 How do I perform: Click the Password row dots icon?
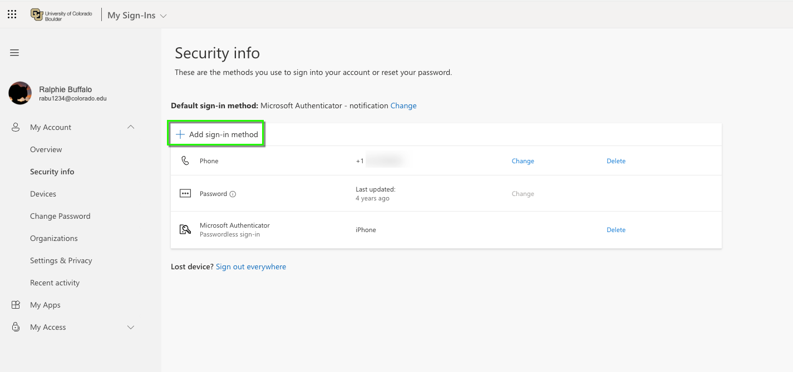click(185, 194)
